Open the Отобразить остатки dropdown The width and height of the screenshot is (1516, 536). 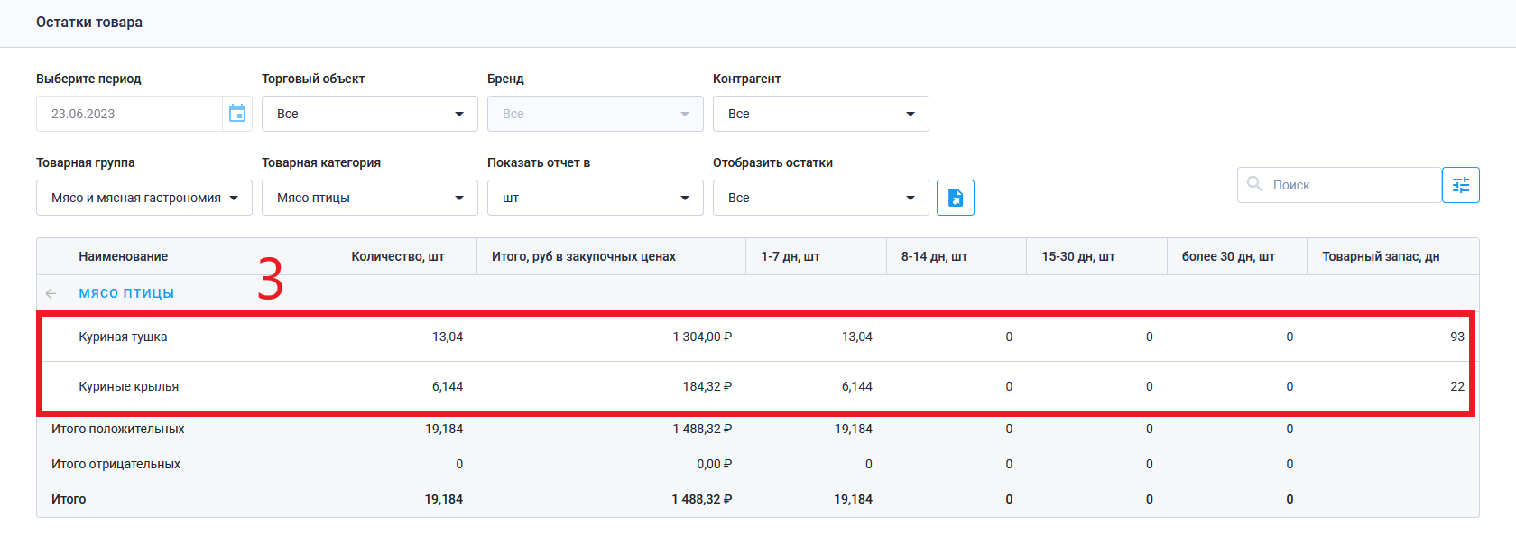(820, 198)
